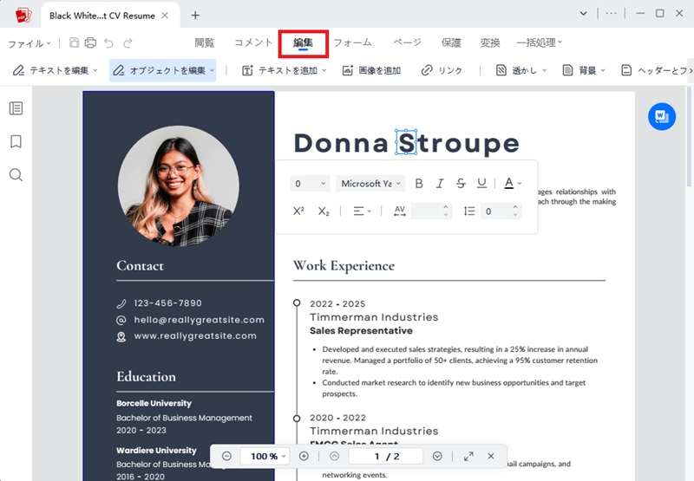Screen dimensions: 694x481
Task: Expand the 100 % zoom level dropdown
Action: (x=265, y=456)
